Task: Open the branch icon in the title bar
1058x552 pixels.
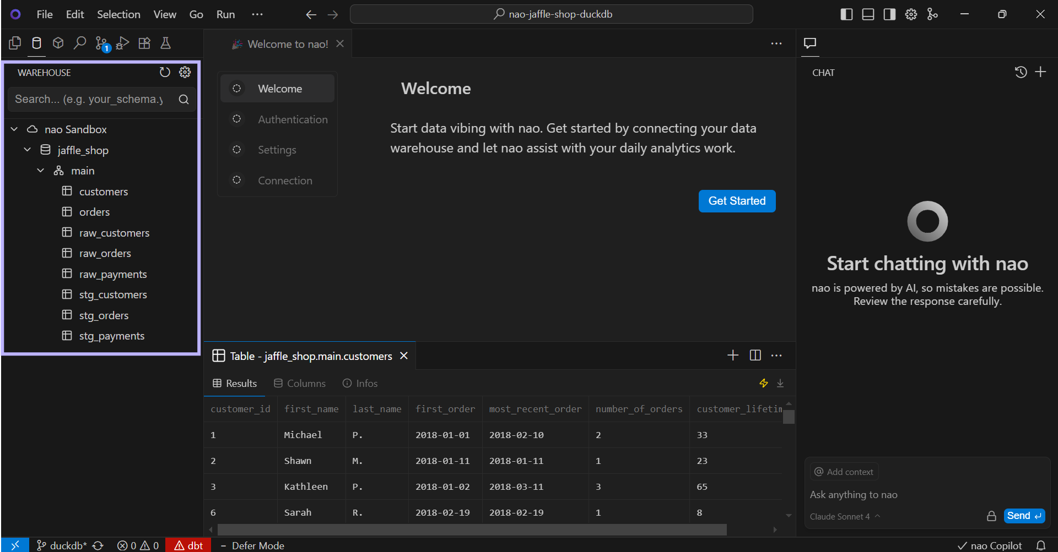Action: 932,14
